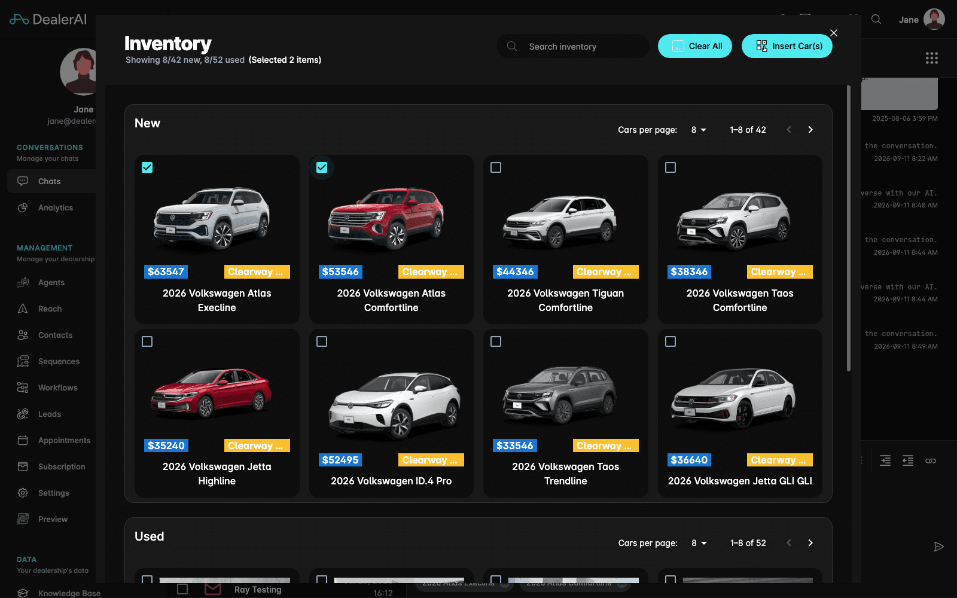This screenshot has height=598, width=957.
Task: Check the 2026 Jetta Highline checkbox
Action: [x=147, y=341]
